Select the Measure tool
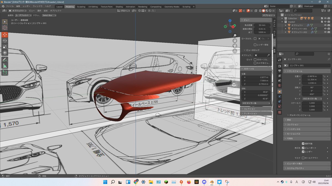The image size is (332, 186). 5,66
